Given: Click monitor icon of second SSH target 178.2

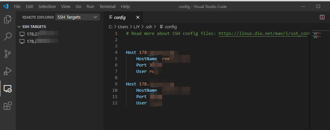Looking at the screenshot, I should [22, 41].
